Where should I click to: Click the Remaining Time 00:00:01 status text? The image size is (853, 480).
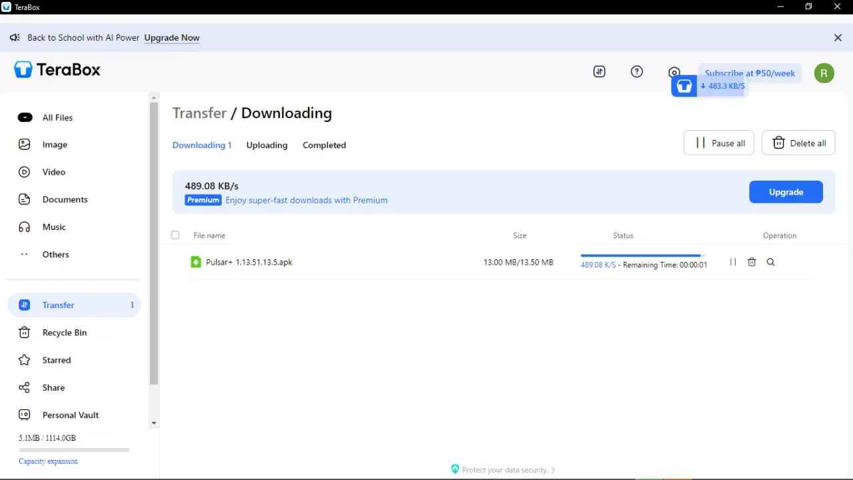(x=665, y=265)
